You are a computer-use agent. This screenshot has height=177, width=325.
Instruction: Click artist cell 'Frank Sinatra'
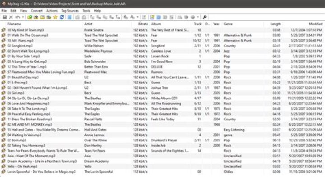pyautogui.click(x=94, y=30)
